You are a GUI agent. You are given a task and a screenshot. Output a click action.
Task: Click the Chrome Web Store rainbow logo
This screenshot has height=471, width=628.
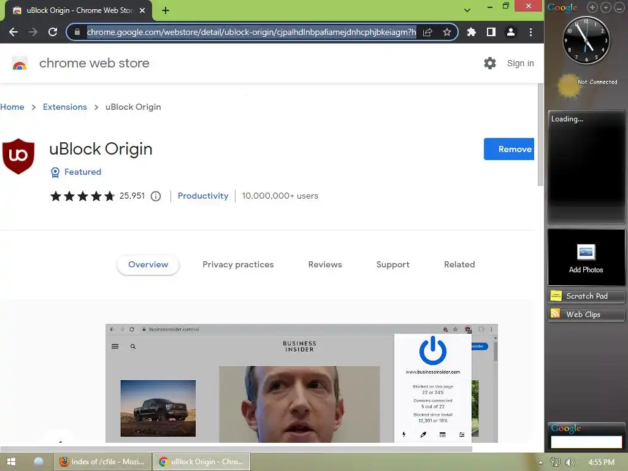point(19,63)
